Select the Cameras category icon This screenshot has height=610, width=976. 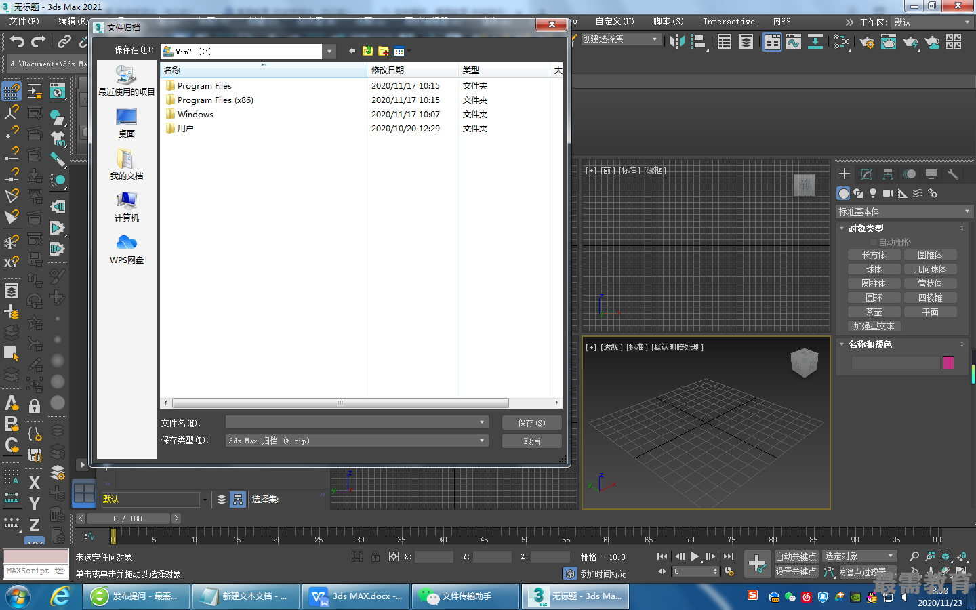[x=888, y=193]
